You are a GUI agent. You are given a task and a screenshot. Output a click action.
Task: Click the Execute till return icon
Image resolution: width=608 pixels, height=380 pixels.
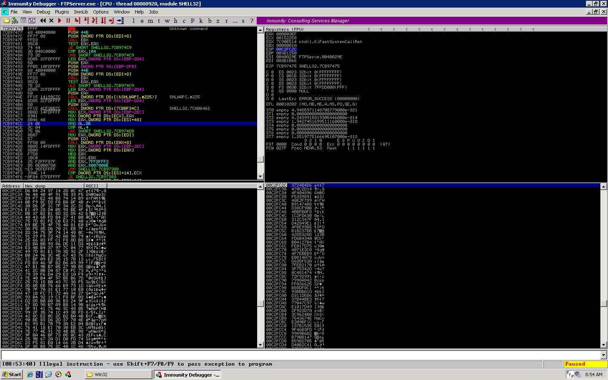pyautogui.click(x=111, y=21)
